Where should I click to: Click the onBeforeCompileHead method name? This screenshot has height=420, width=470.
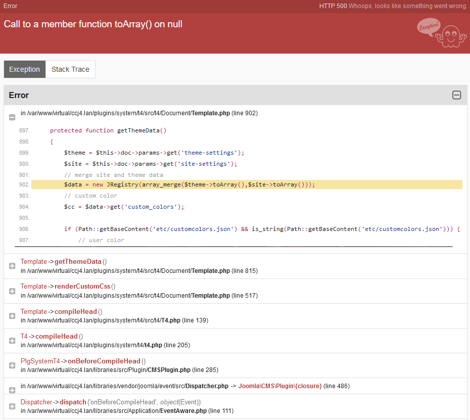click(x=104, y=361)
